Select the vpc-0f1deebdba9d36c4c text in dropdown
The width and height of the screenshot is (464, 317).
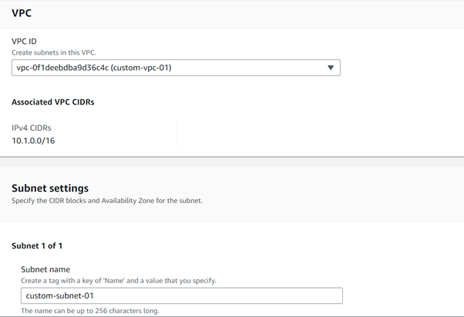(62, 68)
